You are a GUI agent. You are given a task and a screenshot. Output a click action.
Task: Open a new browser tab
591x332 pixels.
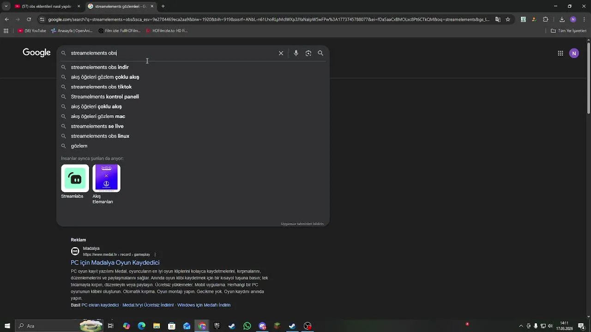(x=163, y=6)
